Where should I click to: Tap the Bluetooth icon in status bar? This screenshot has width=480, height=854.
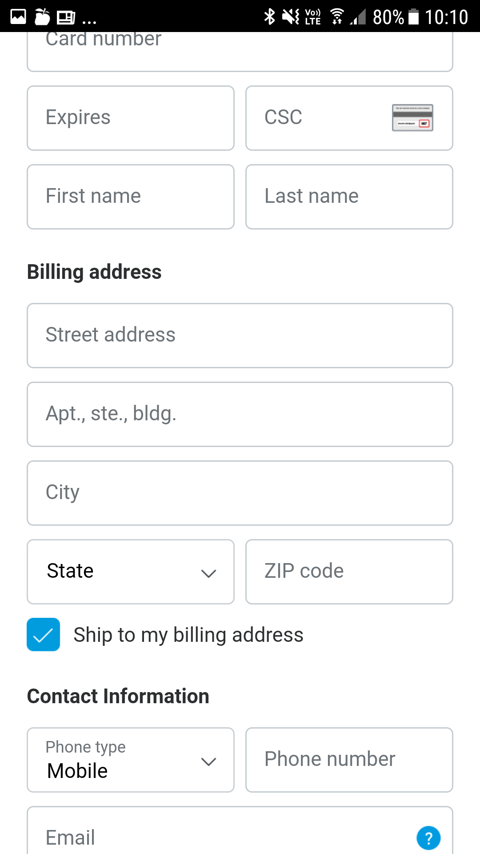pos(269,17)
